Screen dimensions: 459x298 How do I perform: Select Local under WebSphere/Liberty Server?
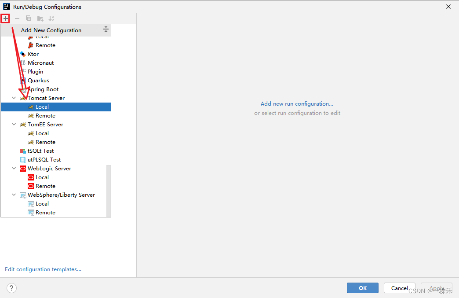click(x=54, y=204)
